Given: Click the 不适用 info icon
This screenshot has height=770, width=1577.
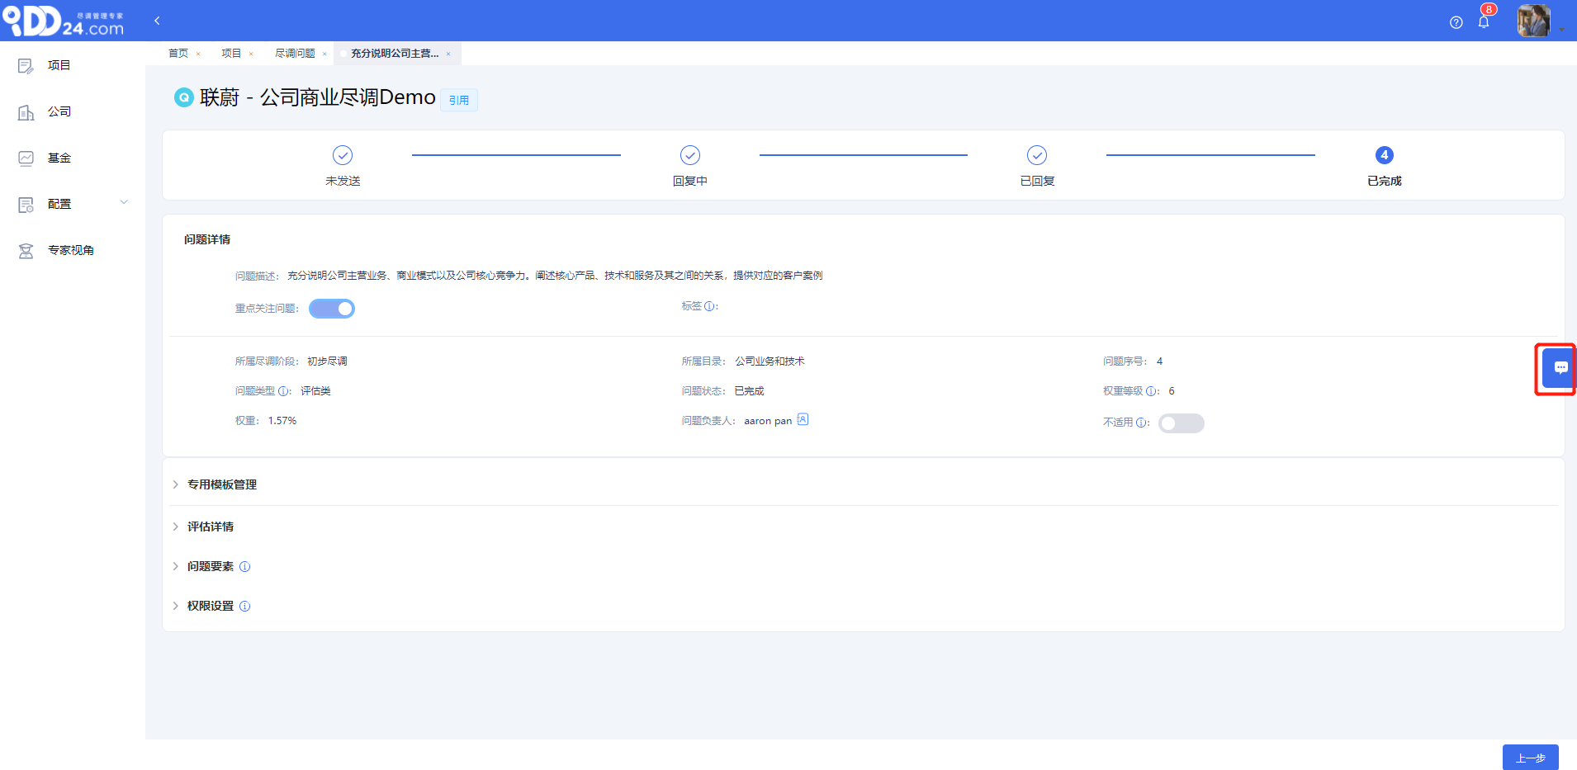Looking at the screenshot, I should coord(1141,423).
